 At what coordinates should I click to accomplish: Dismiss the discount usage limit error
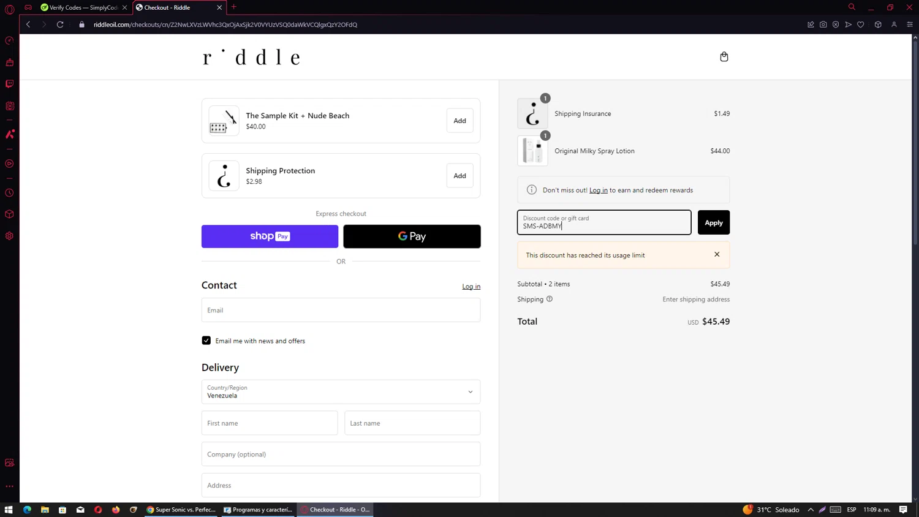[x=717, y=254]
